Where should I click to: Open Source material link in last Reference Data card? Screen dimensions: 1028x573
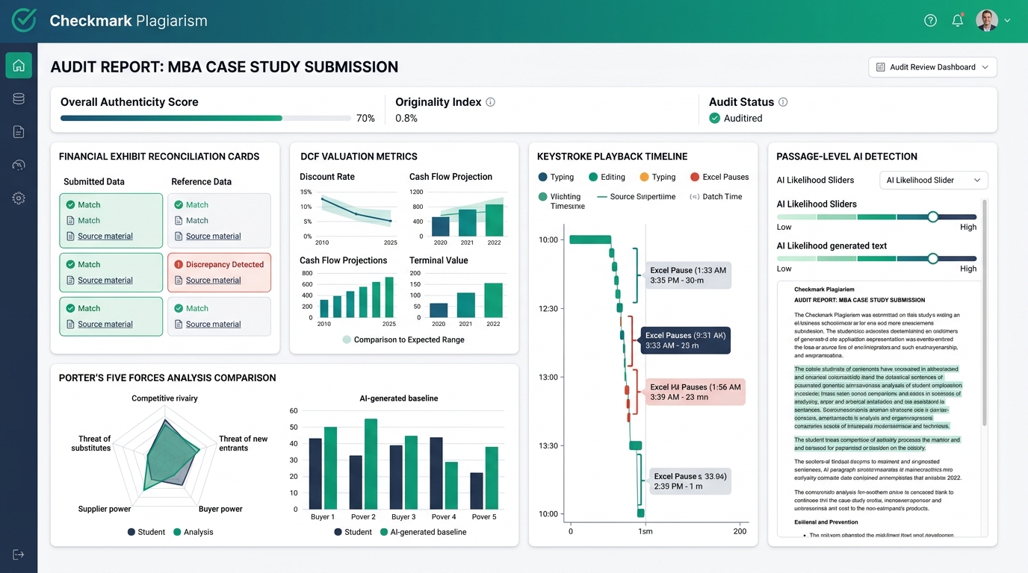click(x=213, y=325)
